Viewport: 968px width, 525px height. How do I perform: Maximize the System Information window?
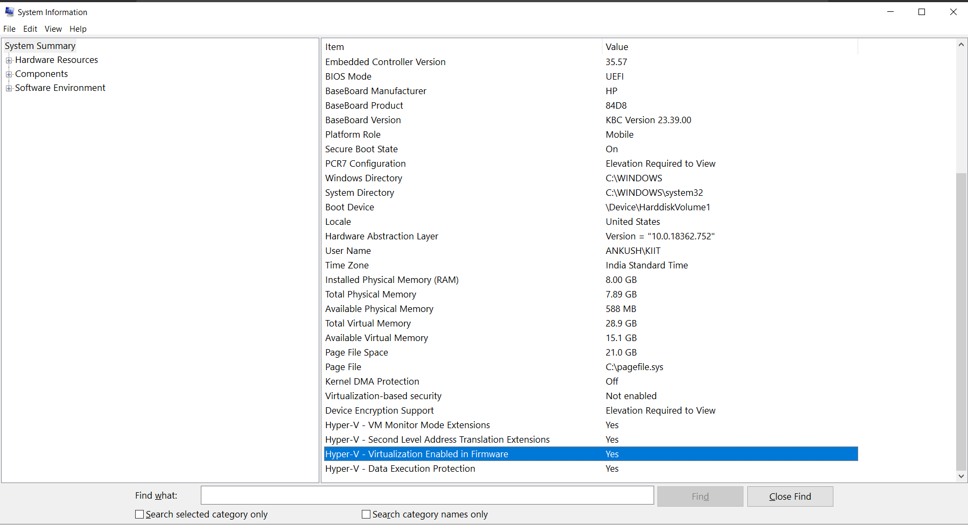click(x=922, y=12)
